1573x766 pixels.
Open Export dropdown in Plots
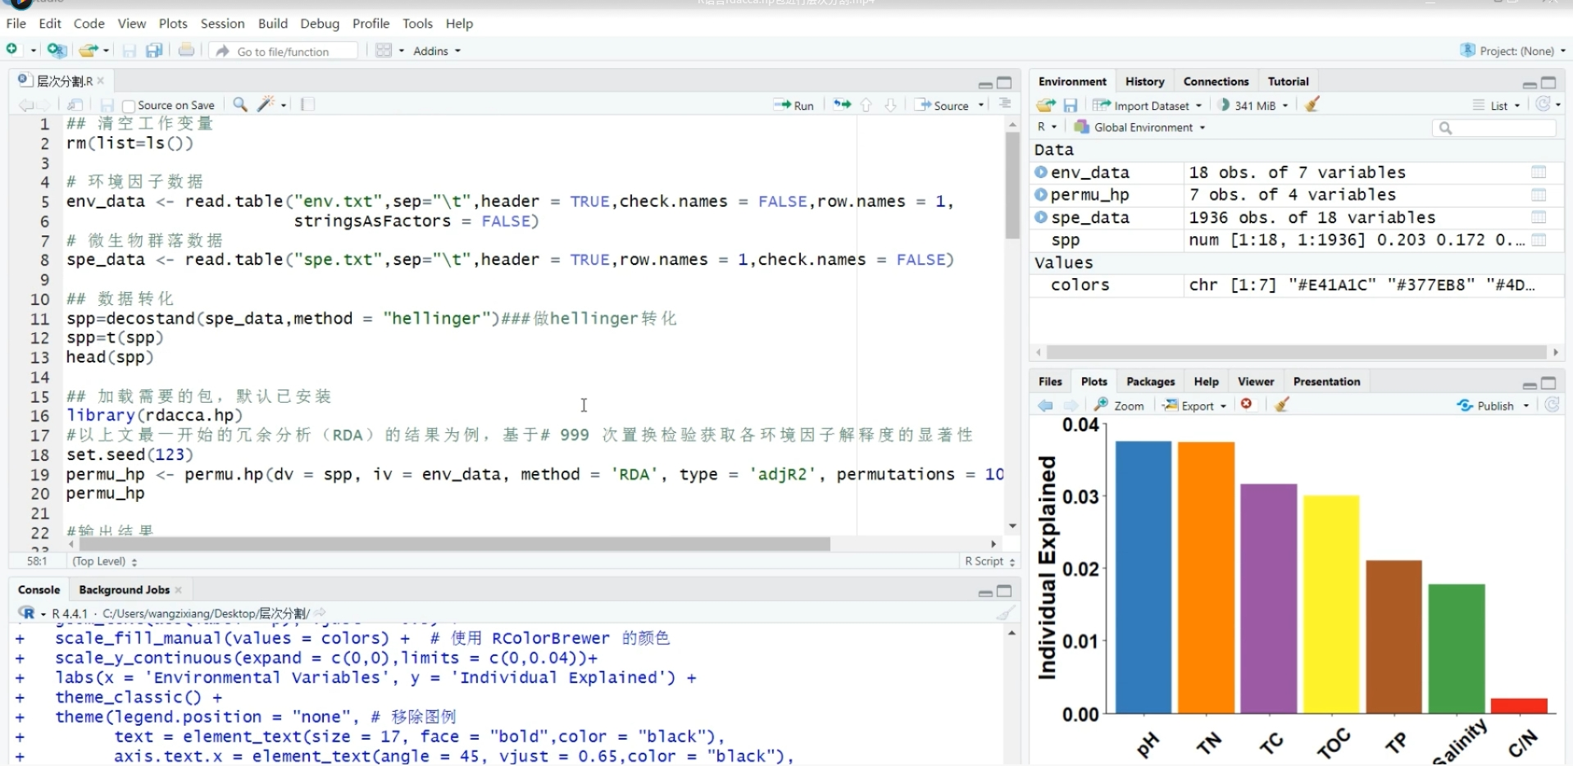pyautogui.click(x=1195, y=405)
